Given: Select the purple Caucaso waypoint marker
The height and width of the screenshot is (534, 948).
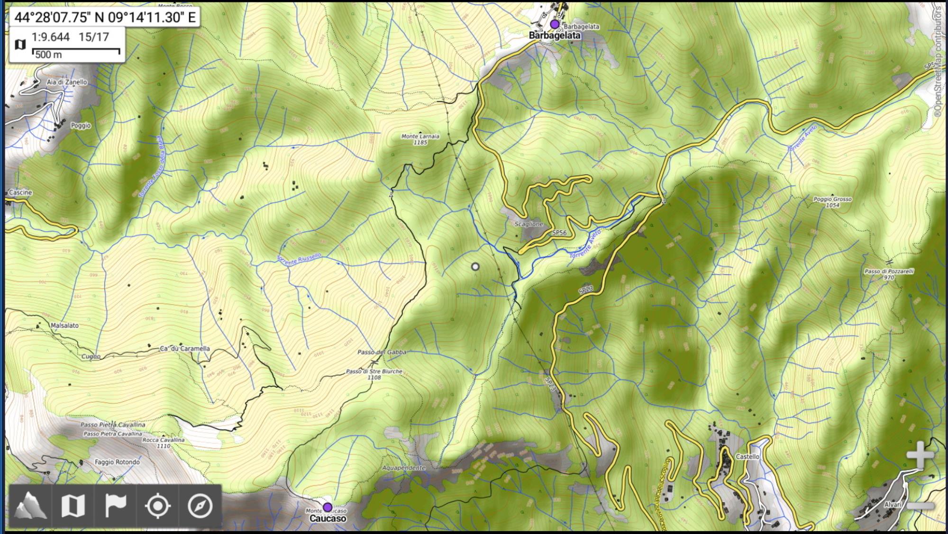Looking at the screenshot, I should pos(327,507).
